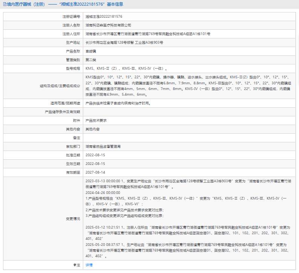Select header title 境内医疗器械（注册）
The image size is (299, 273).
[x=26, y=4]
